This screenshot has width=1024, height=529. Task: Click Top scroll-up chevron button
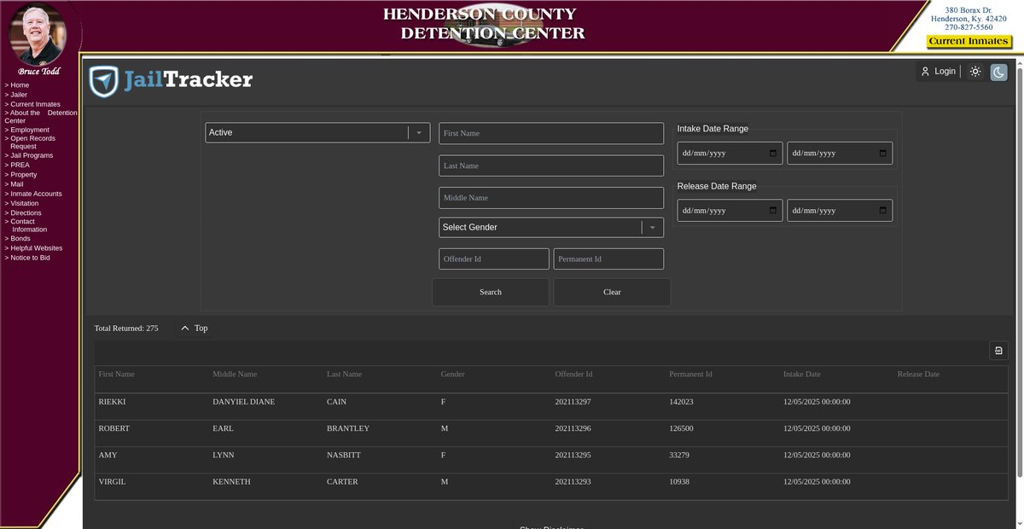[194, 328]
